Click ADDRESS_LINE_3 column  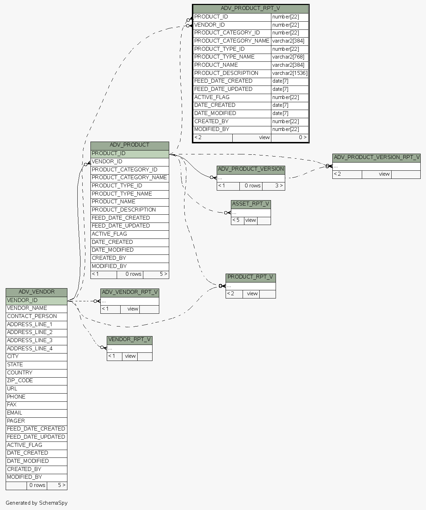click(37, 341)
